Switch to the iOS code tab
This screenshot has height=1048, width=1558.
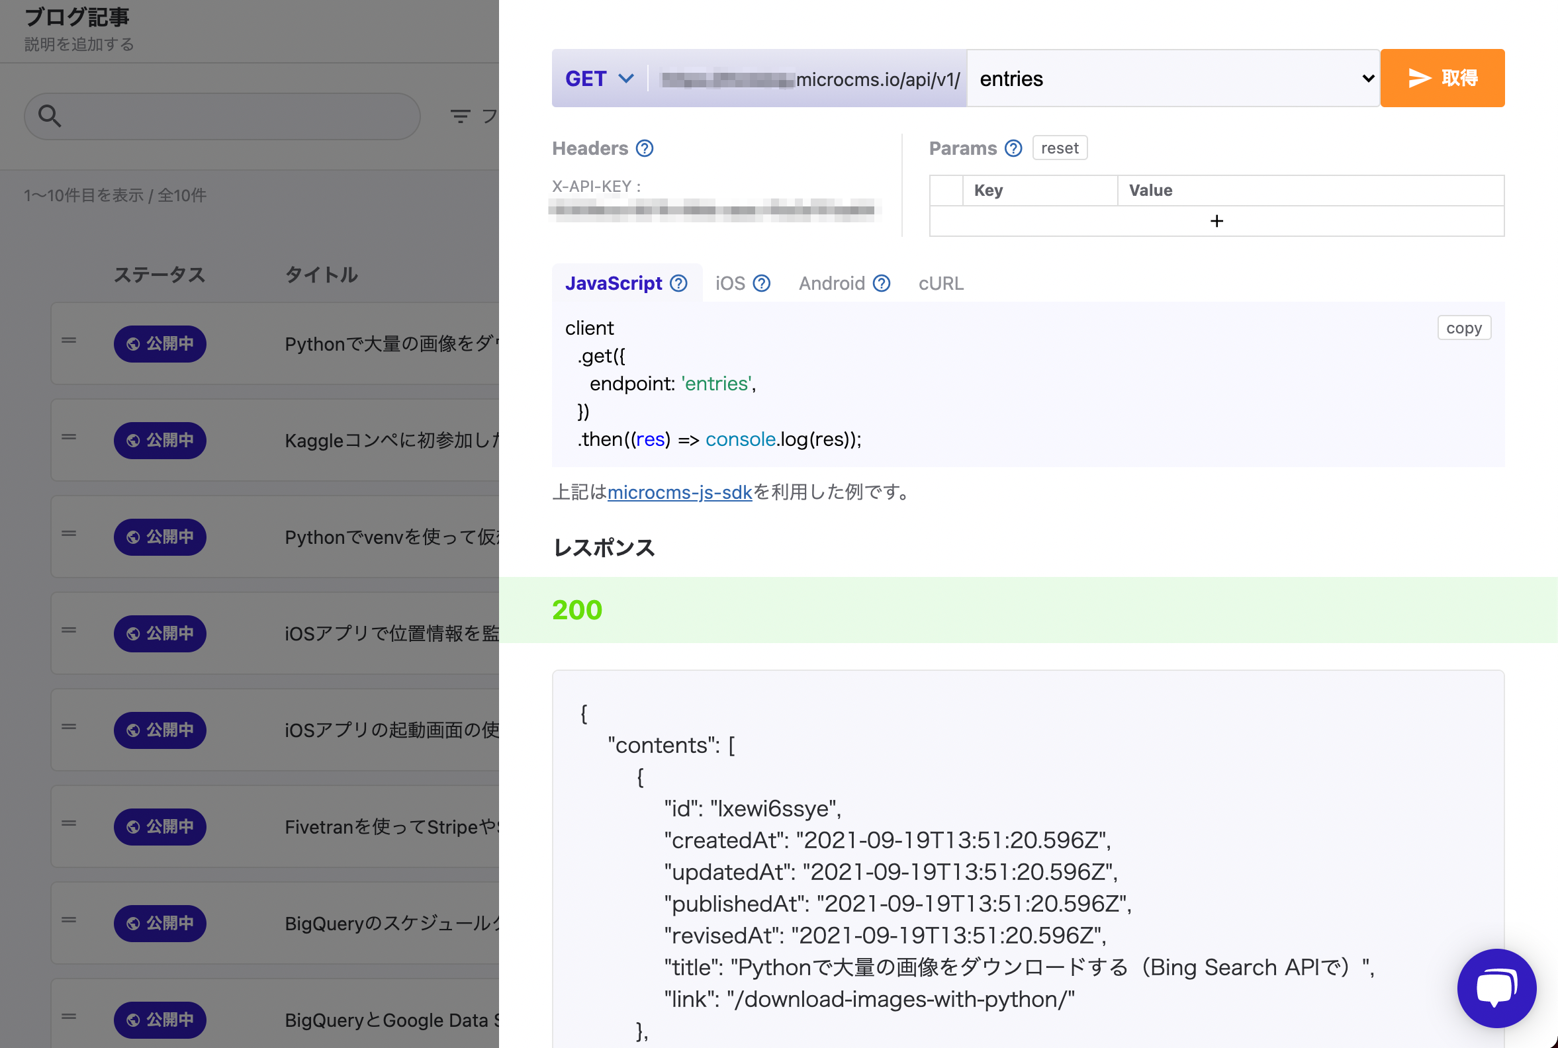point(729,283)
